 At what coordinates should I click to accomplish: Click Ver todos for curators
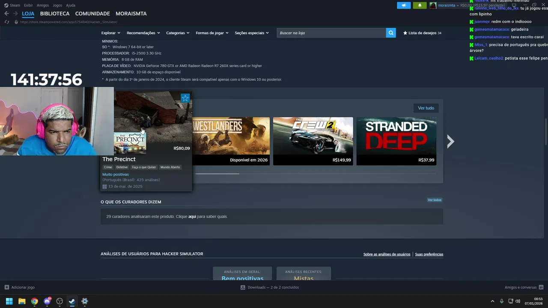coord(435,200)
